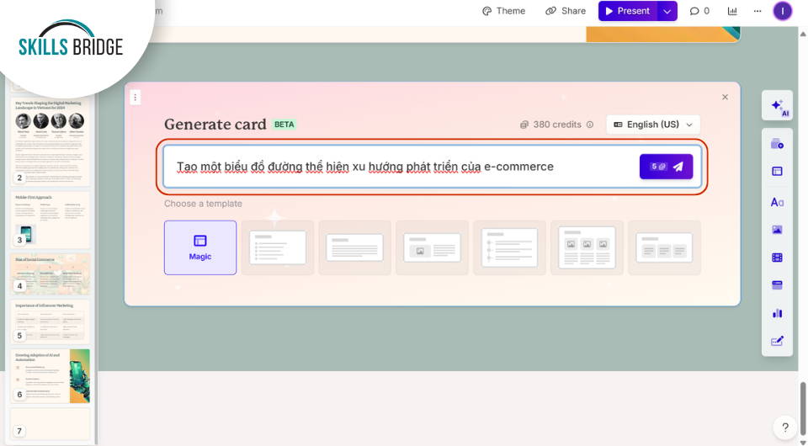This screenshot has height=446, width=808.
Task: Select the Magic template
Action: pyautogui.click(x=200, y=247)
